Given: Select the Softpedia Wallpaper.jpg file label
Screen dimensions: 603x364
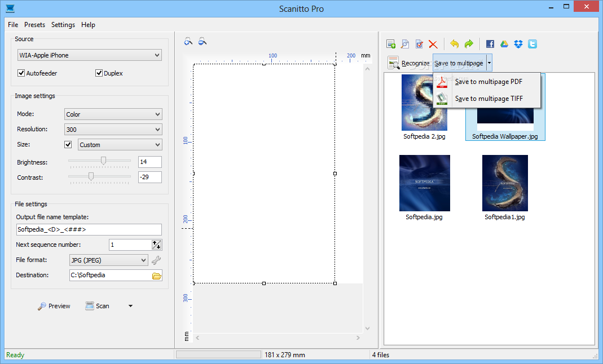Looking at the screenshot, I should 505,136.
